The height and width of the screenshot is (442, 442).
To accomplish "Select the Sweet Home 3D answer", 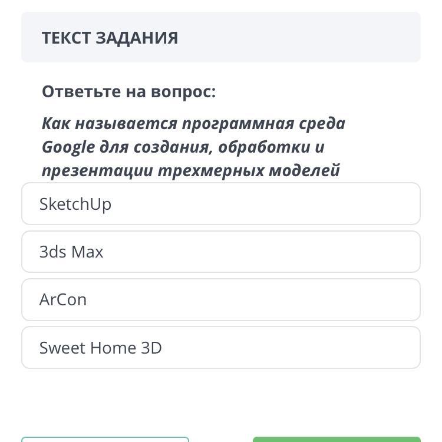I will tap(220, 348).
